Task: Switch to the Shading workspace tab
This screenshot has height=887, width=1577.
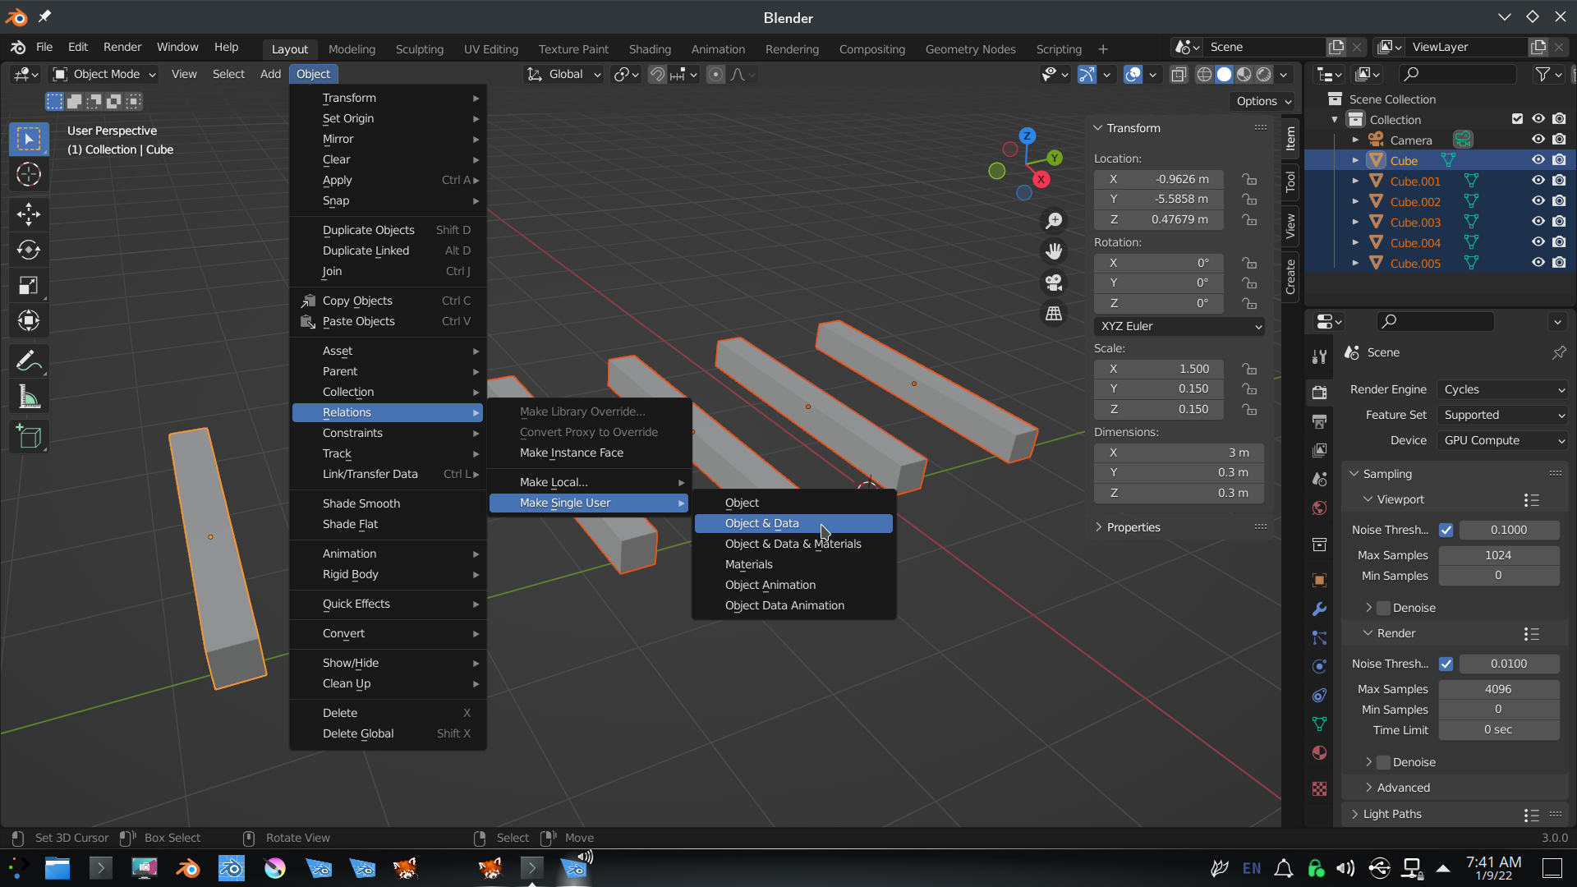Action: tap(649, 49)
